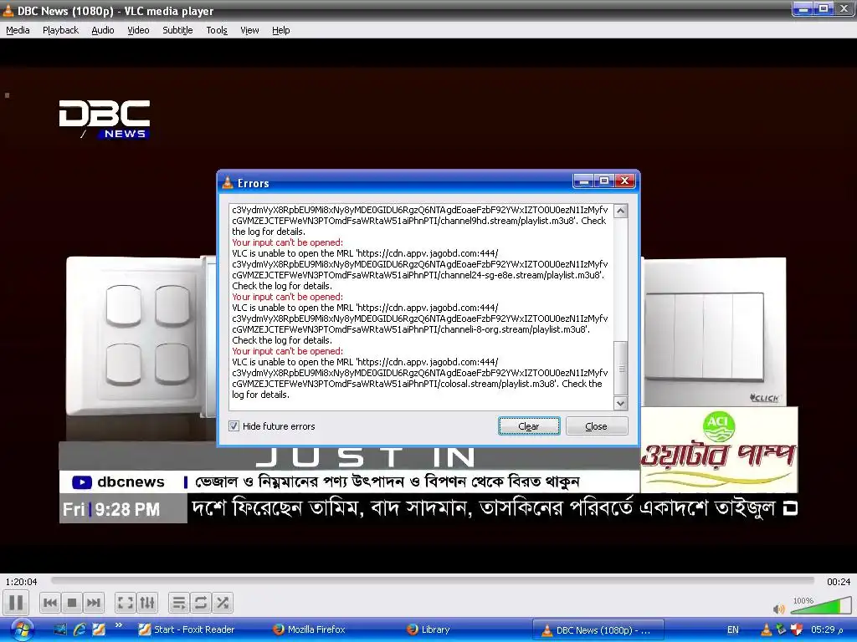This screenshot has height=642, width=857.
Task: Open the Subtitle menu
Action: [177, 30]
